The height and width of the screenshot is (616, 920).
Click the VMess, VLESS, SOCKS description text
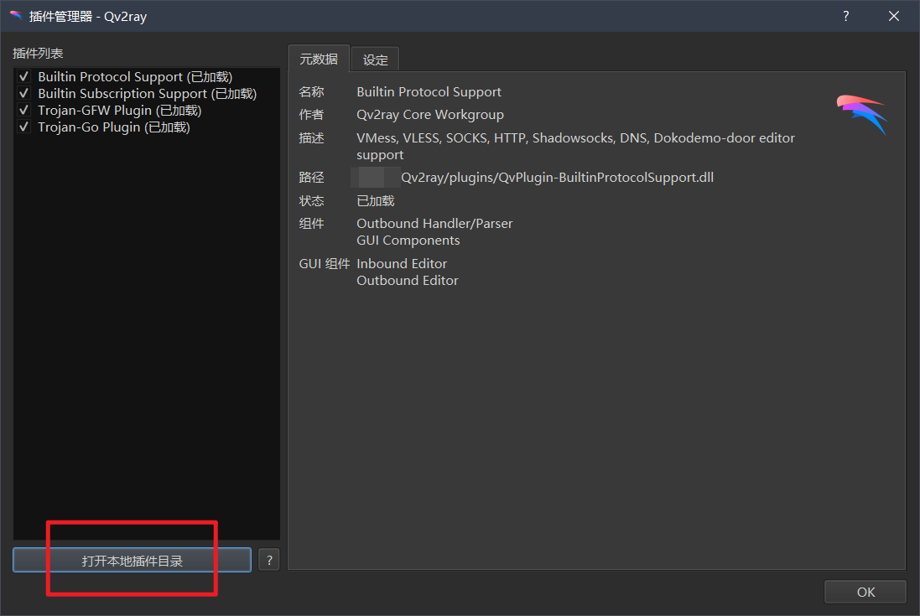coord(575,147)
